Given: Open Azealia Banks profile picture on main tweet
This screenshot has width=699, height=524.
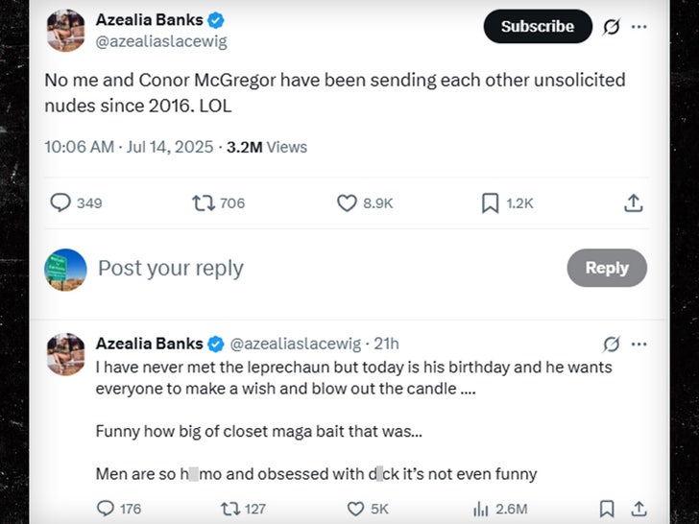Looking at the screenshot, I should point(66,31).
